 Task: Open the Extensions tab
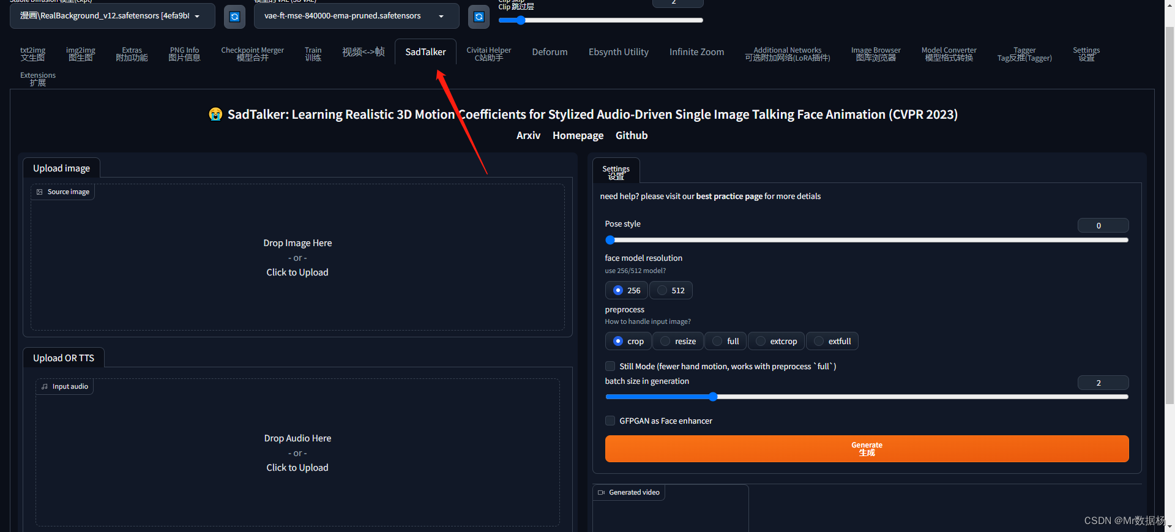(x=38, y=79)
